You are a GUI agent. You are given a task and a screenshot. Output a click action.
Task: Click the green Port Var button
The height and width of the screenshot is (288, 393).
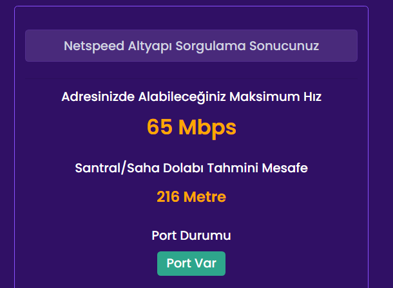click(191, 264)
